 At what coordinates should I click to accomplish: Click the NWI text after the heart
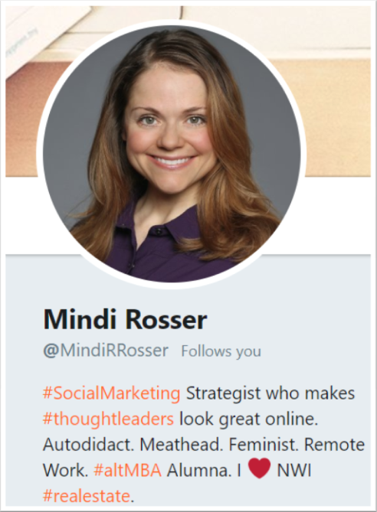pos(294,471)
